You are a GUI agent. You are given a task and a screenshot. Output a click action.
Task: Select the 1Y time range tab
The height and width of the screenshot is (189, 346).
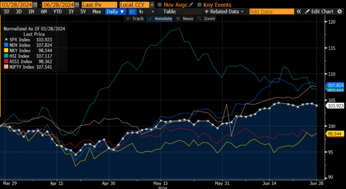(71, 11)
